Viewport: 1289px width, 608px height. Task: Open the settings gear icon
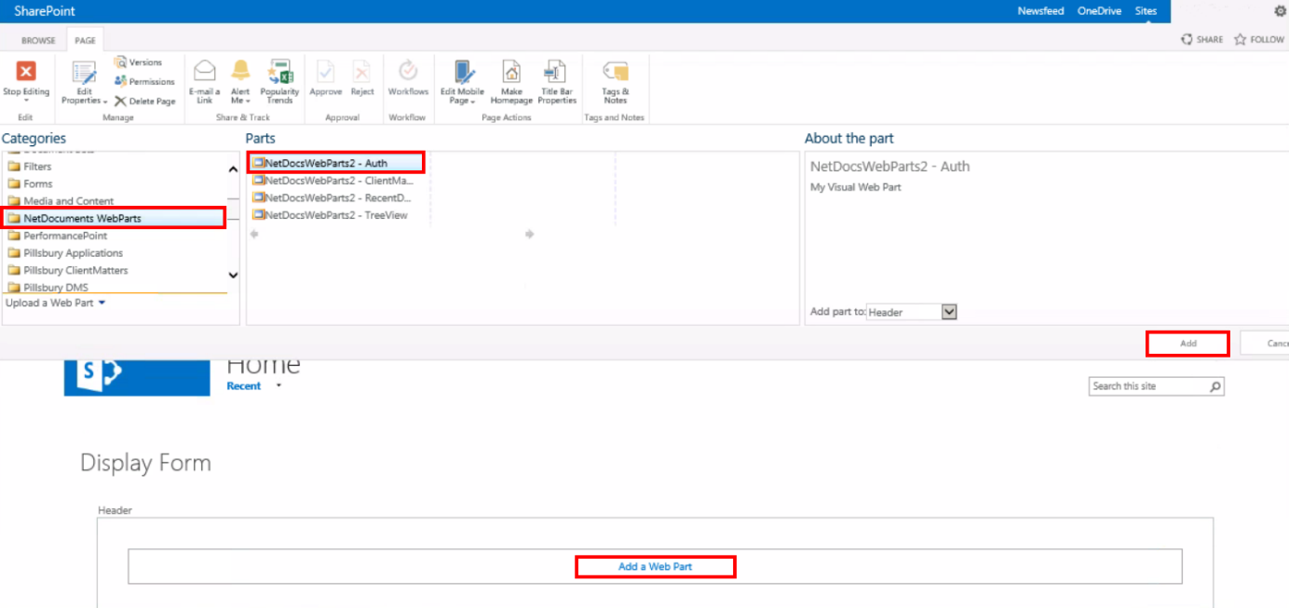click(x=1280, y=11)
